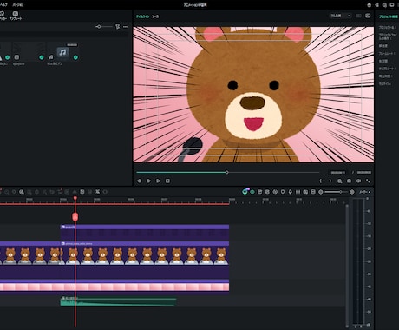399x330 pixels.
Task: Start voiceover with microphone icon
Action: pos(291,192)
